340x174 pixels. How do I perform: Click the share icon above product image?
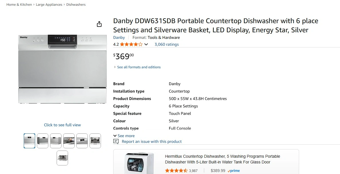(x=99, y=24)
